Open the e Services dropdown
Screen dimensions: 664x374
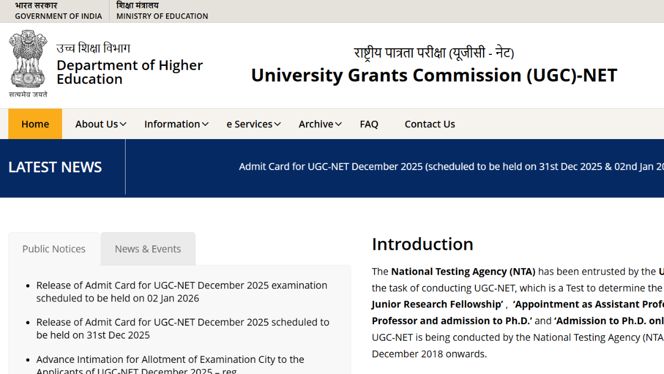(x=253, y=124)
